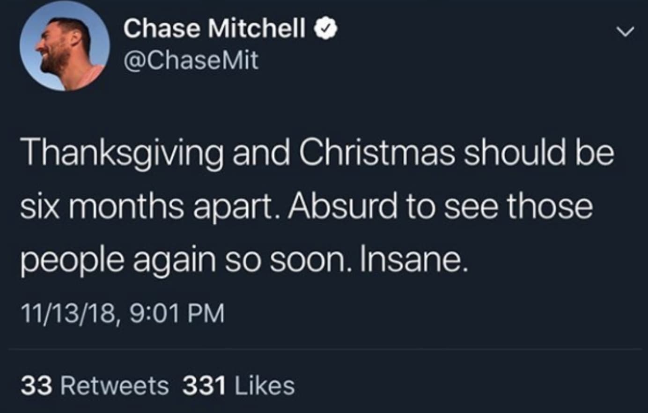Click the word Insane in the tweet

[x=413, y=259]
